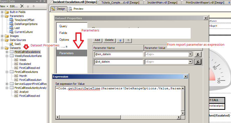The image size is (231, 123).
Task: Select the DateRangeOptions parameter item
Action: click(26, 24)
